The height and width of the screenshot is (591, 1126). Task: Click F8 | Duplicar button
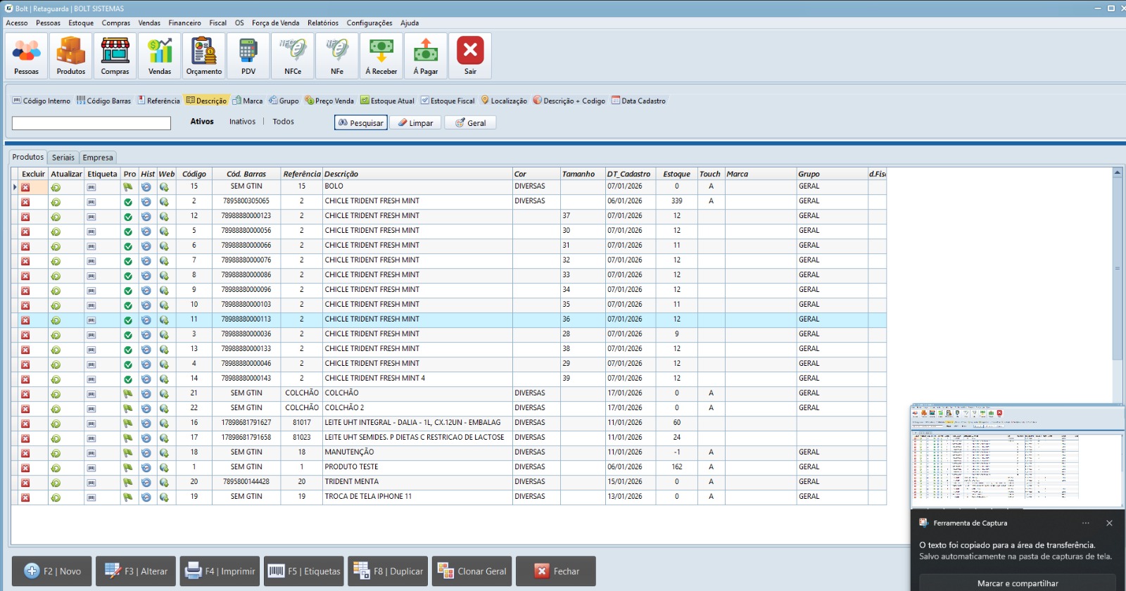click(388, 571)
